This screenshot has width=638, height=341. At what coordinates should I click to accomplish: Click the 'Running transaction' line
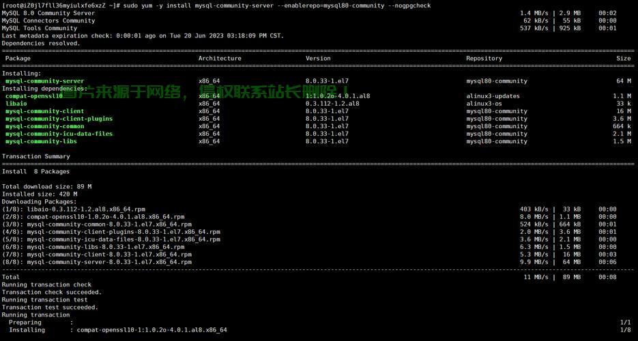(x=35, y=314)
